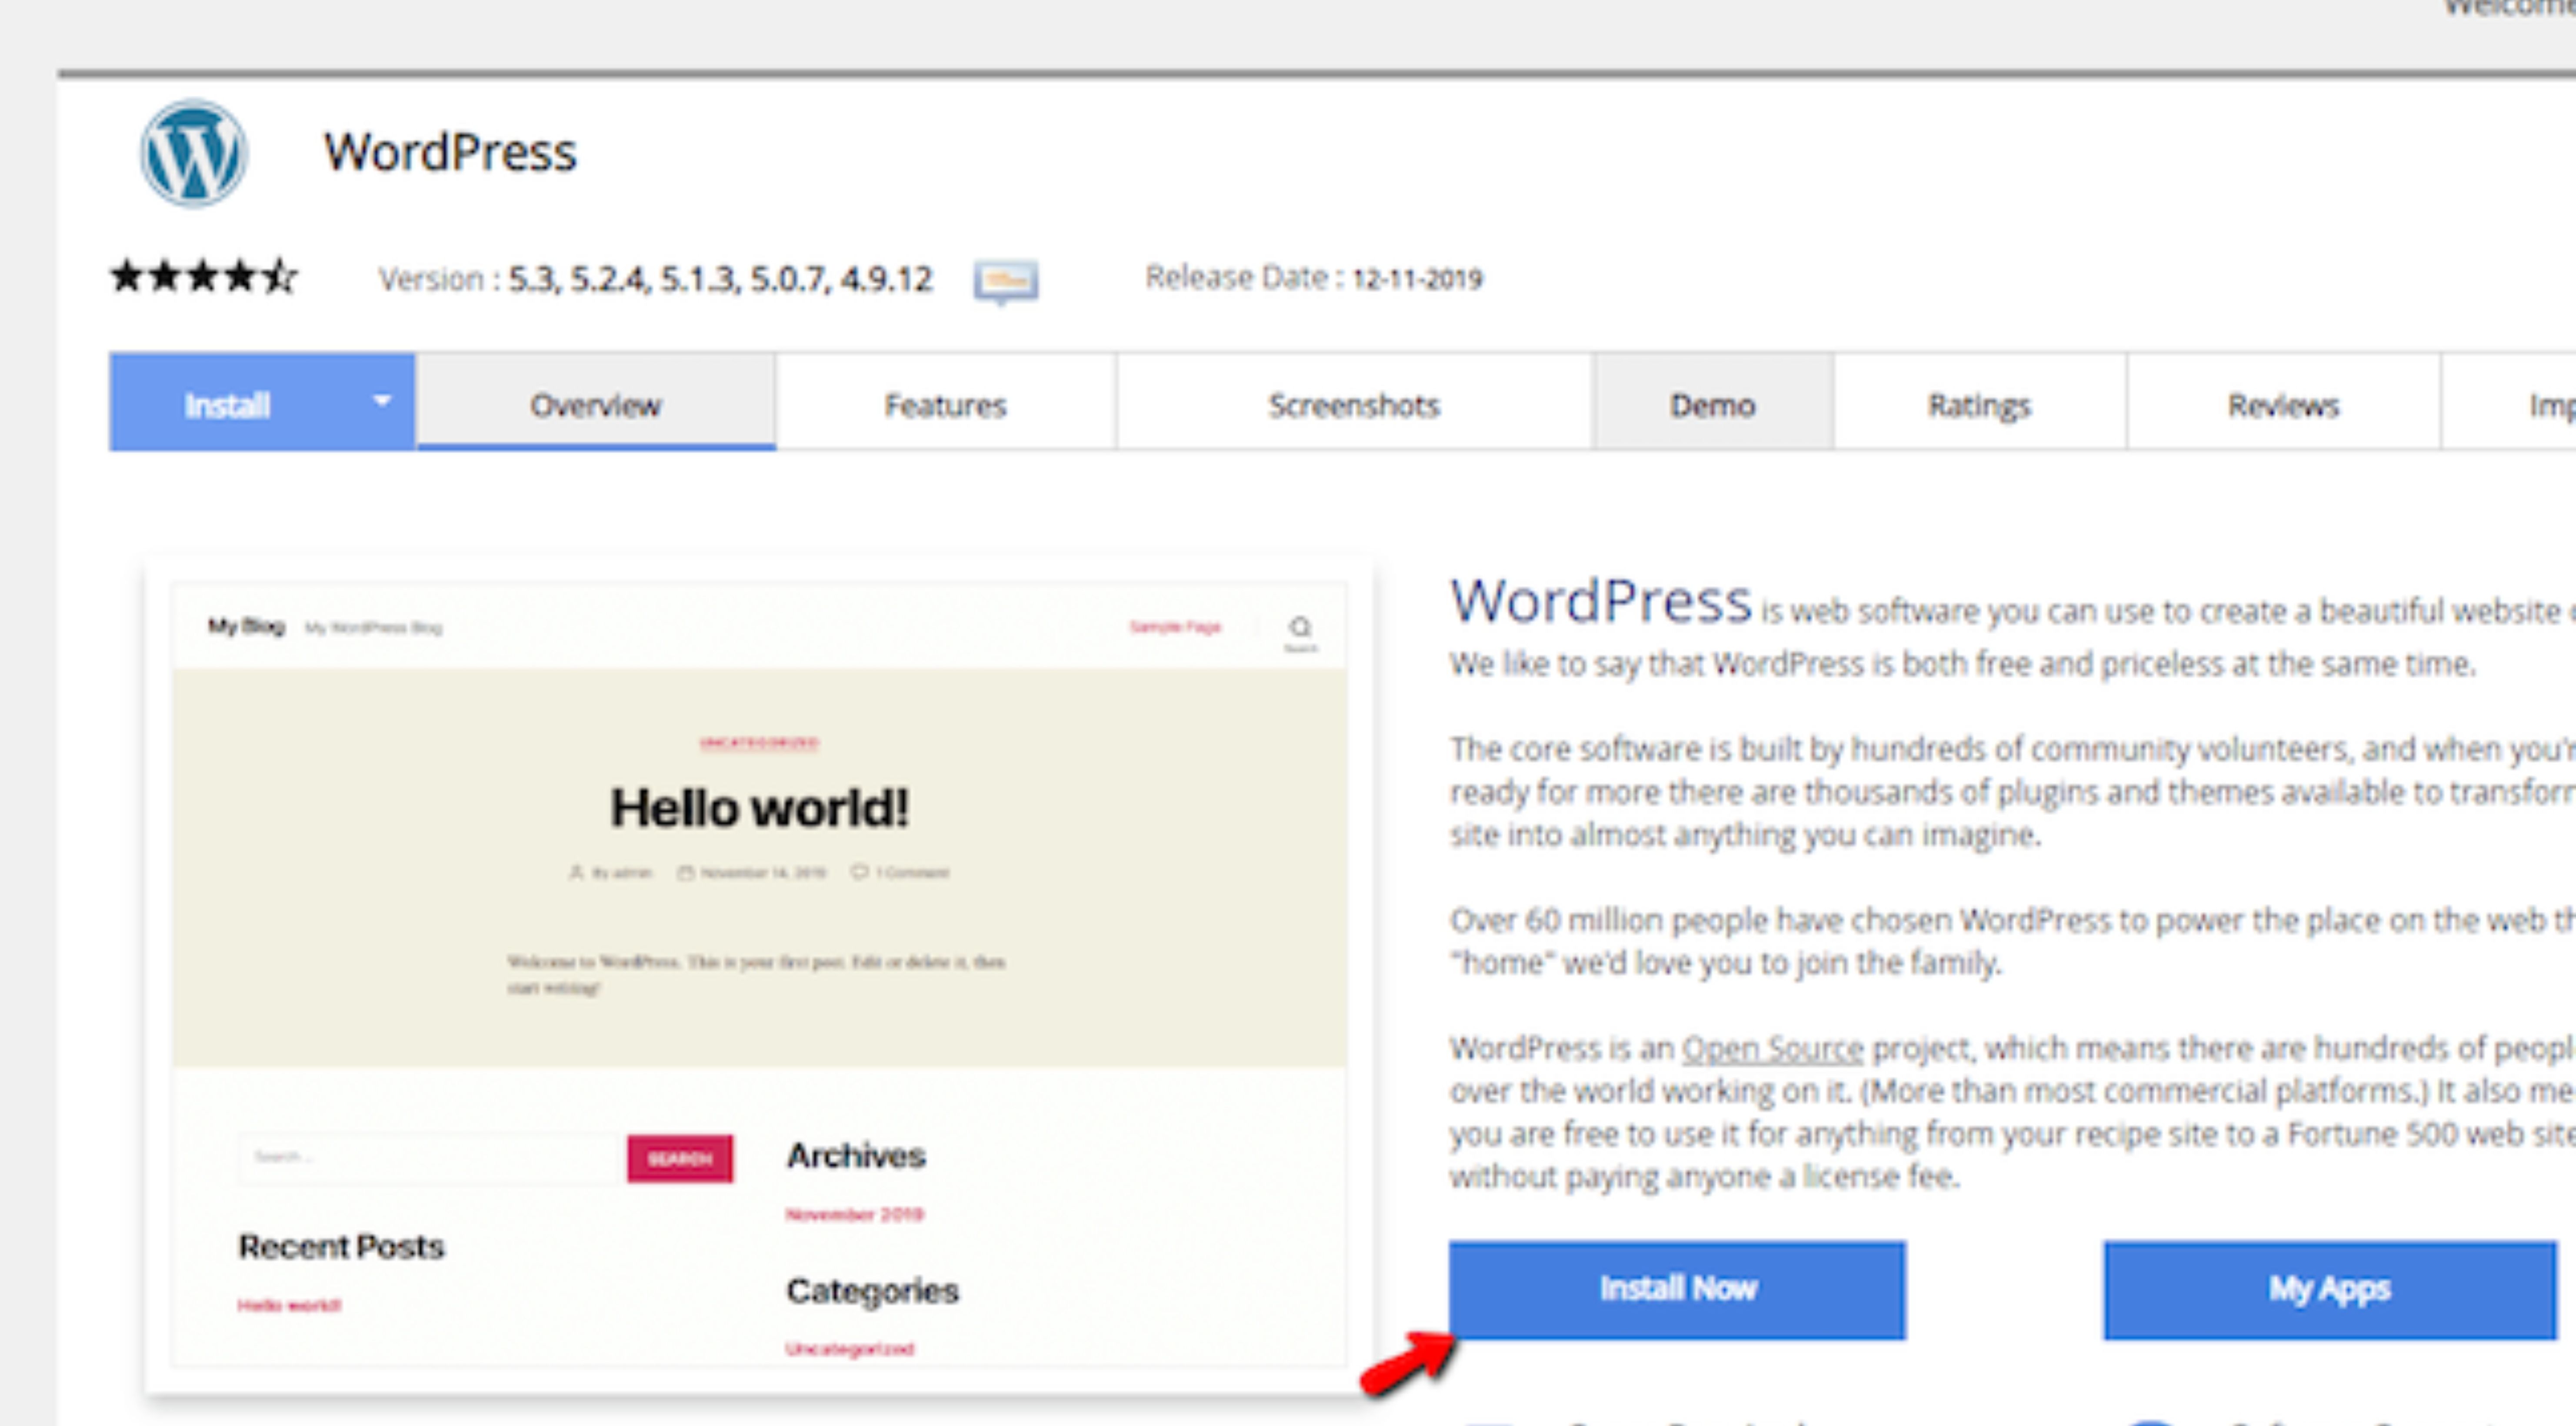The image size is (2576, 1426).
Task: Click the My Apps button
Action: pos(2330,1289)
